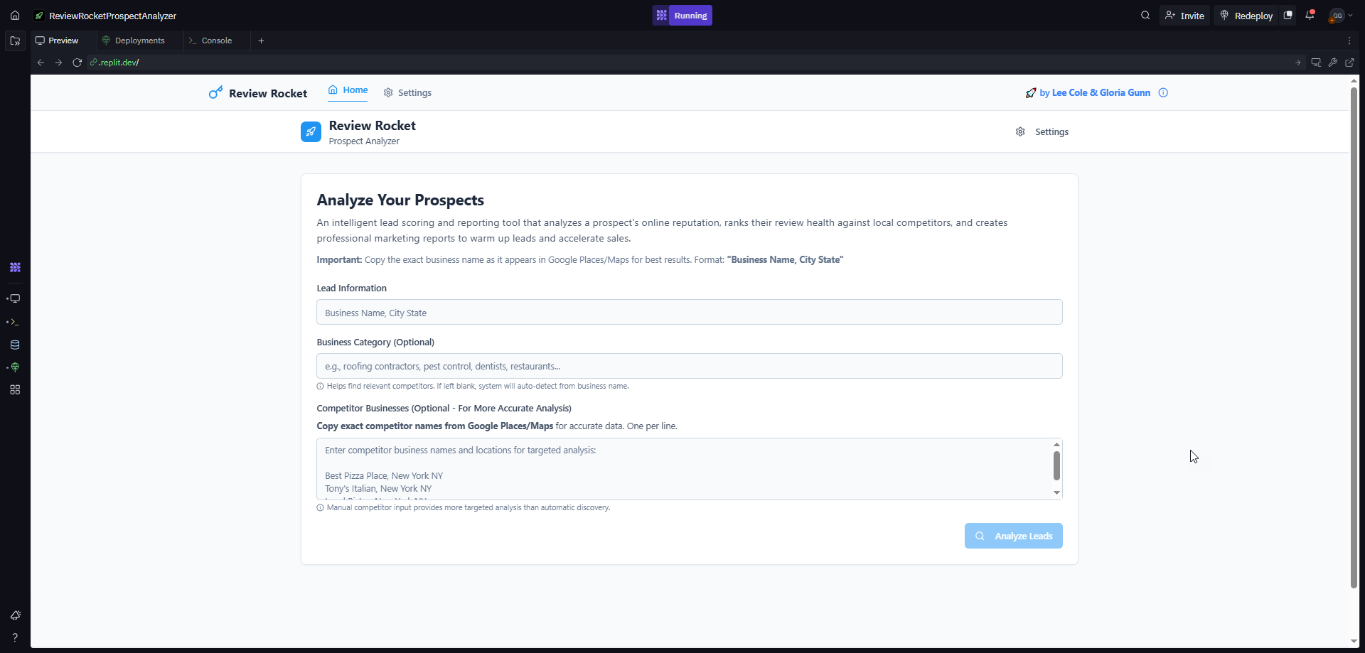
Task: Click the 'Analyze Your Prospects' heading
Action: (400, 200)
